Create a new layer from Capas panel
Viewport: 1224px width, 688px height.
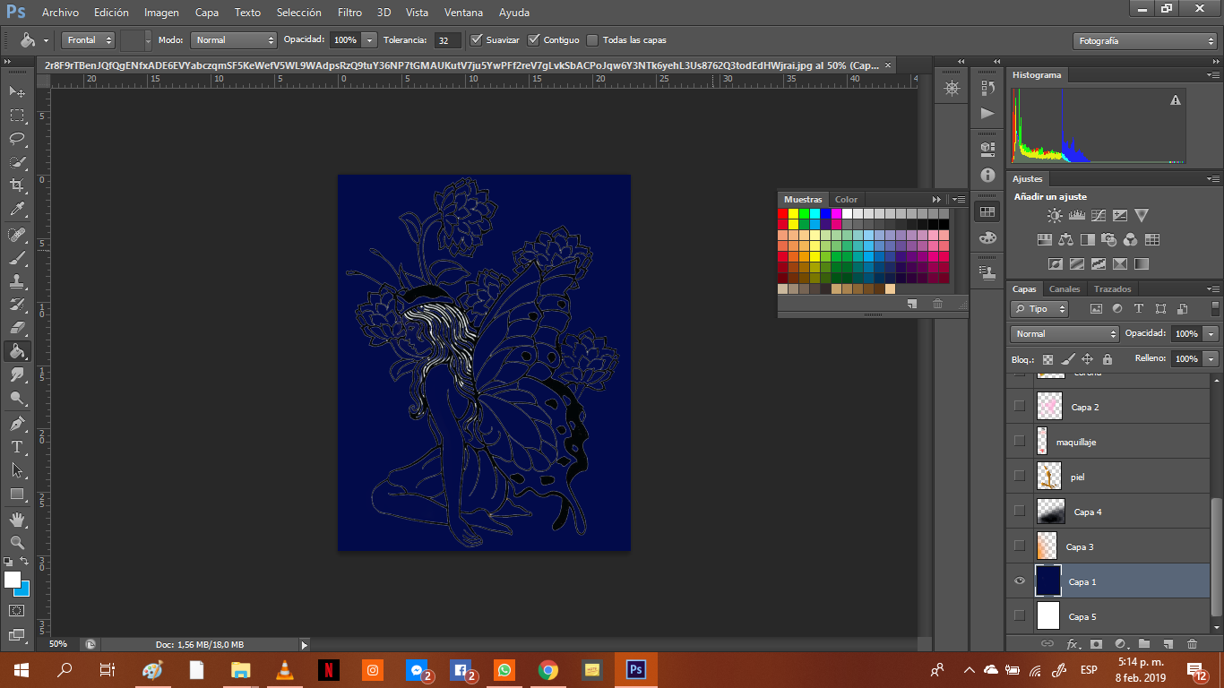[x=1168, y=644]
